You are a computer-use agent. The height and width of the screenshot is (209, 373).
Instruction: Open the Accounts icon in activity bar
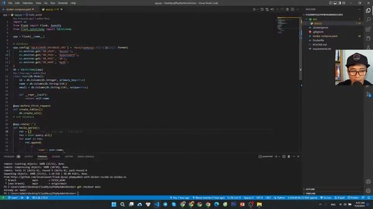[x=368, y=182]
